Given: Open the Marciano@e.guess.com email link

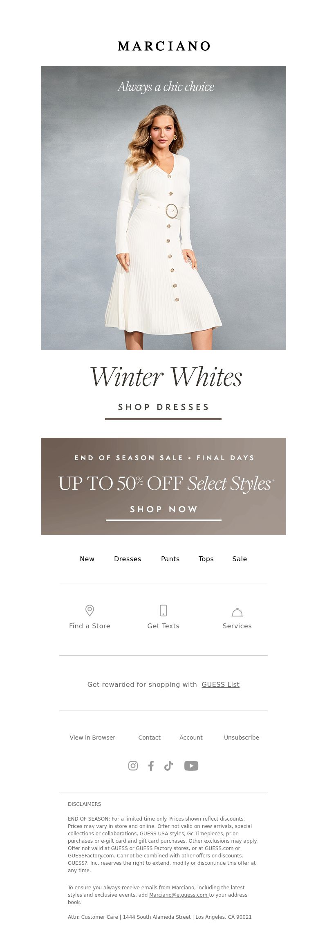Looking at the screenshot, I should pyautogui.click(x=179, y=895).
